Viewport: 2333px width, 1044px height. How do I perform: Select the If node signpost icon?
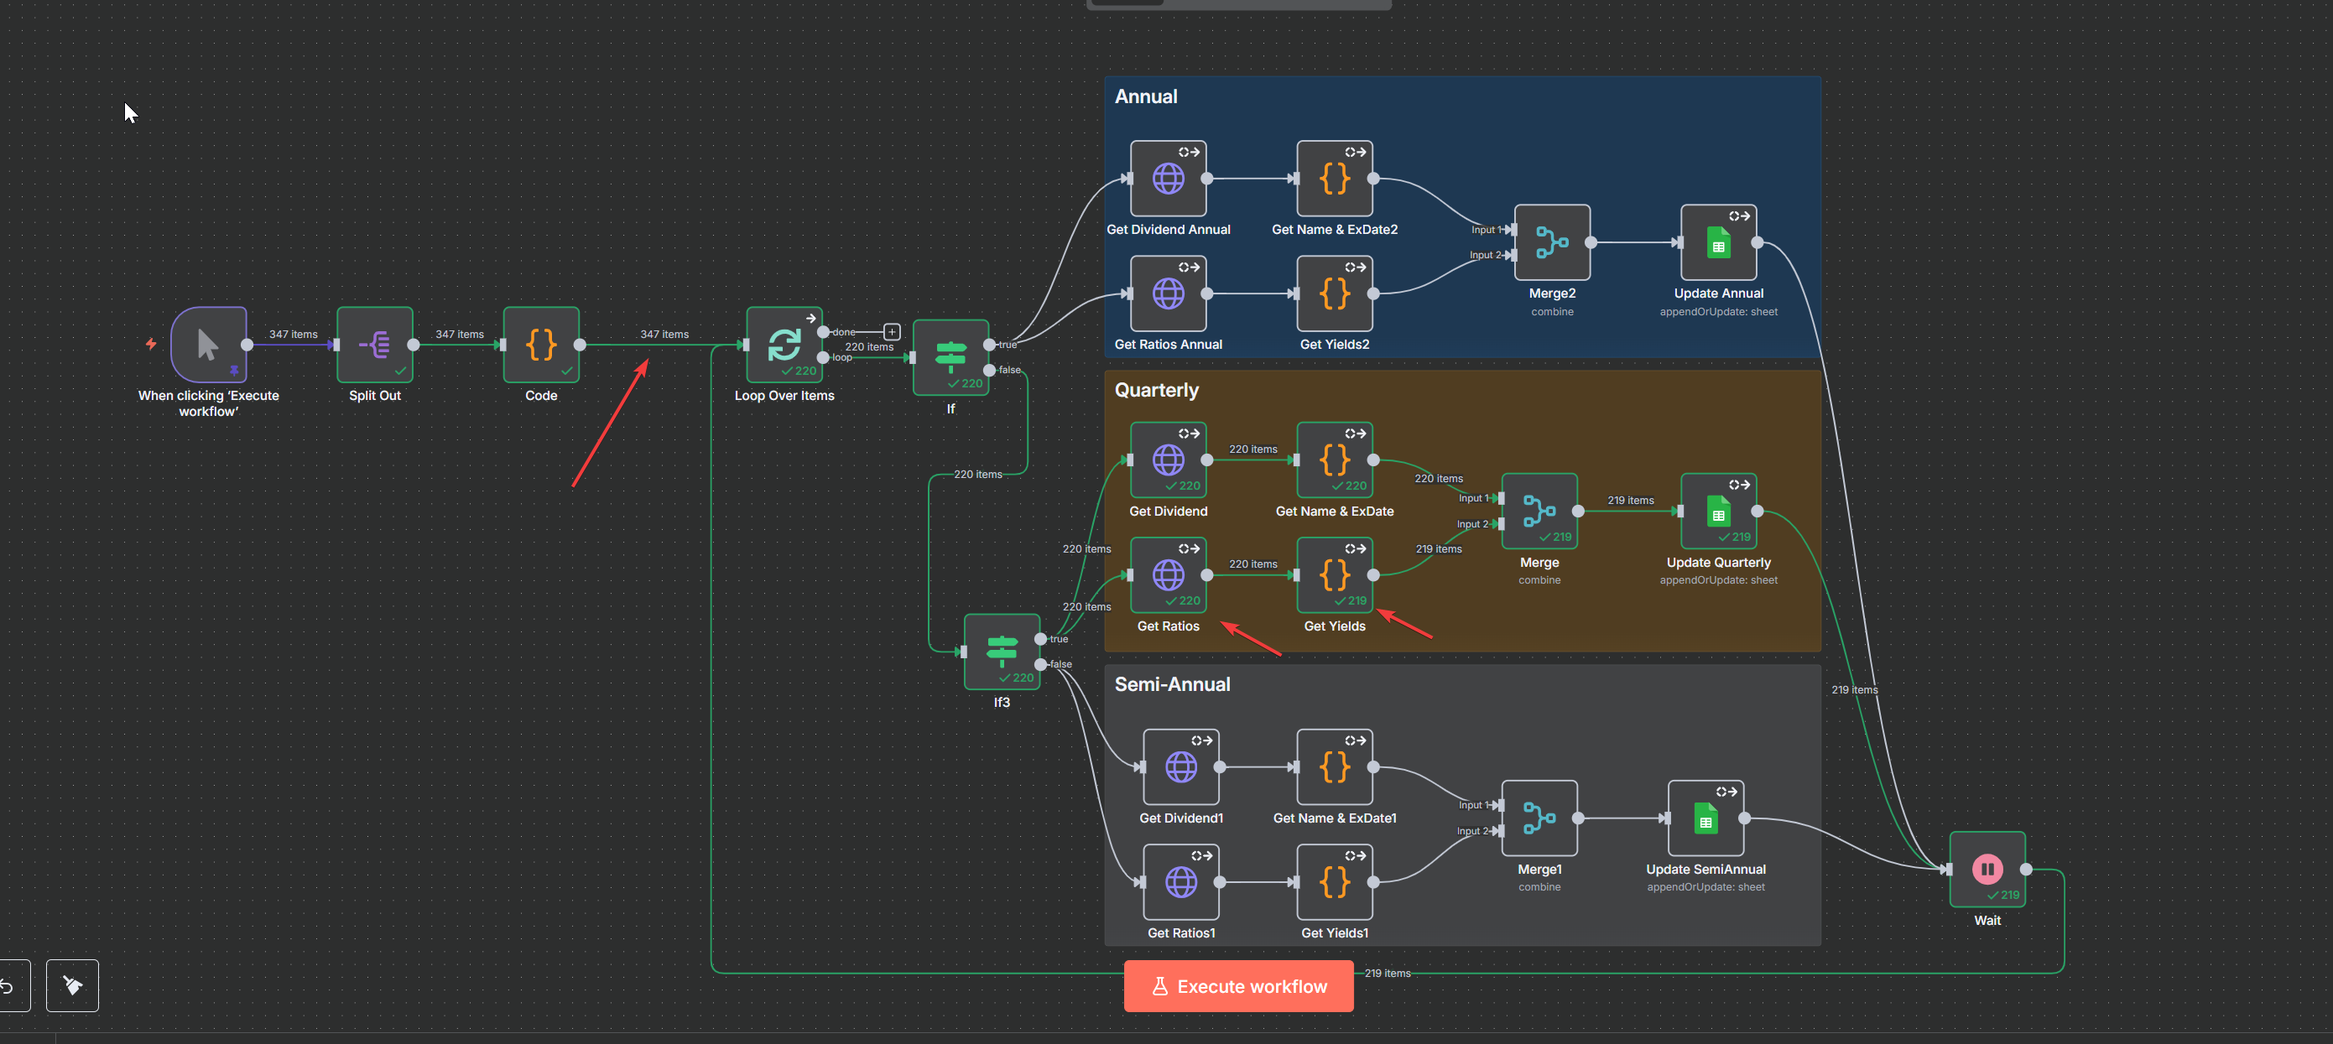pos(950,356)
